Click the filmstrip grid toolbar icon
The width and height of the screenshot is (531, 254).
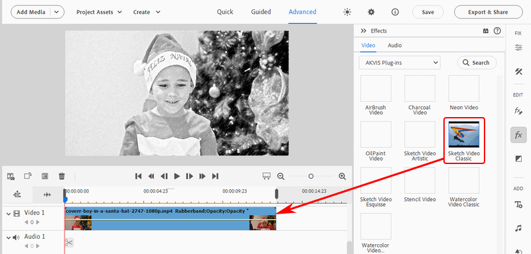click(x=44, y=176)
